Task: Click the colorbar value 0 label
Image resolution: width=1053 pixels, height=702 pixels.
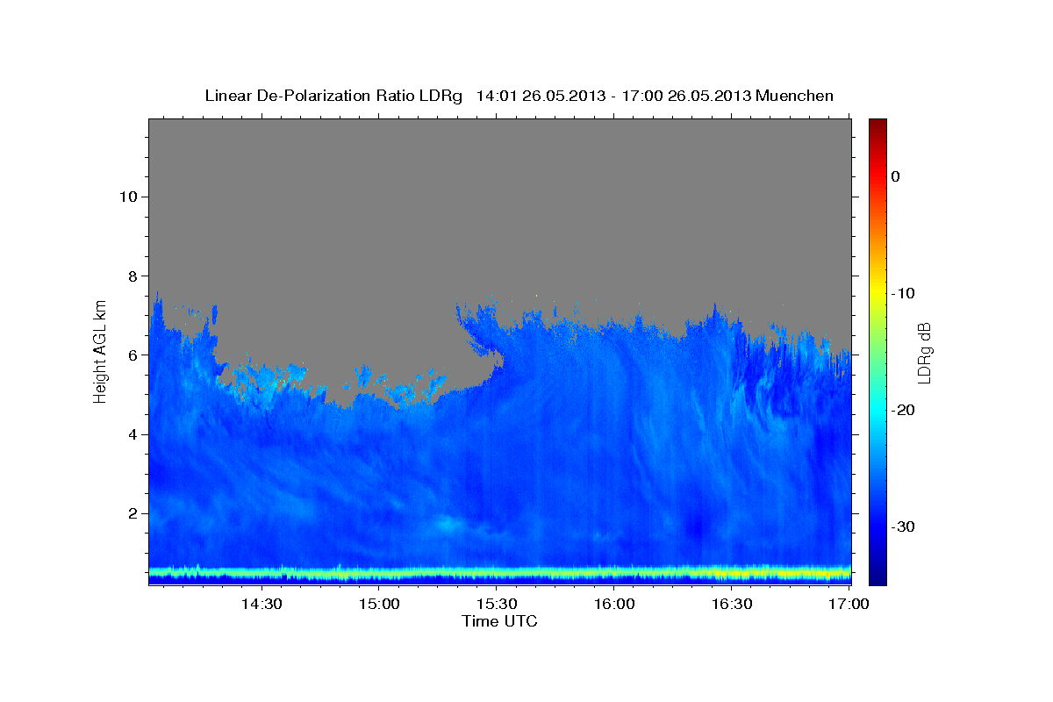Action: (895, 176)
